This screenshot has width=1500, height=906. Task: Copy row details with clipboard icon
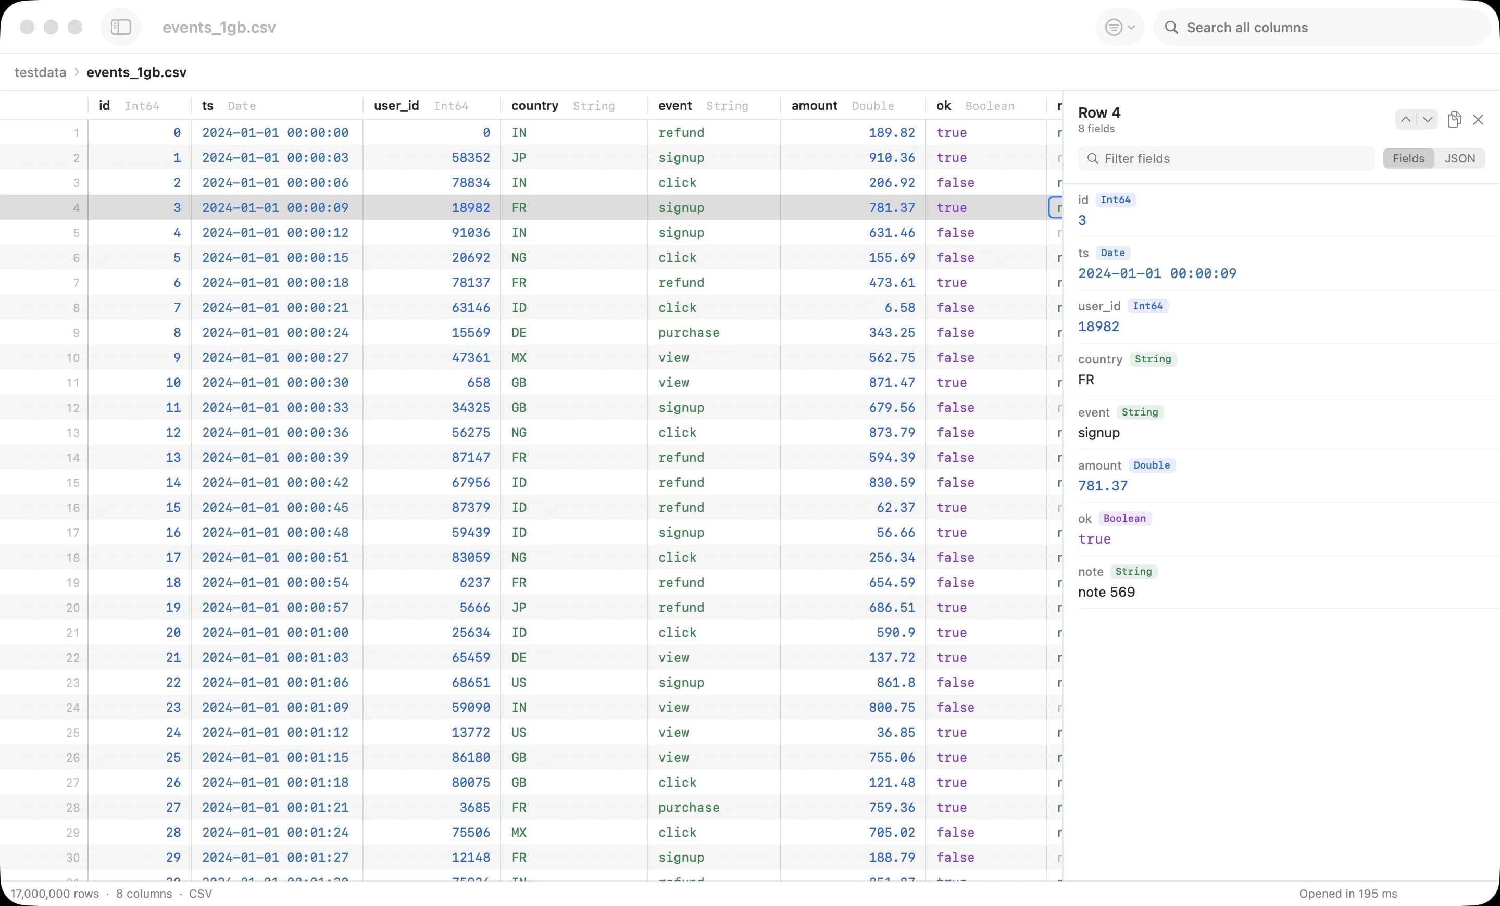(1454, 119)
